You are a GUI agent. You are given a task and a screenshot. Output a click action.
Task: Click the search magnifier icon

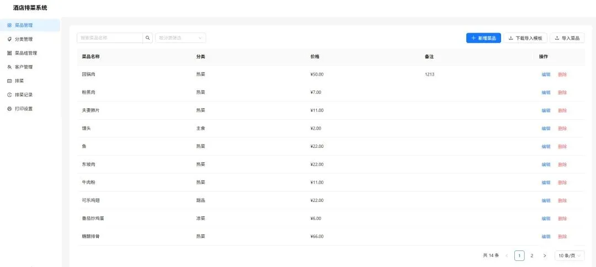click(x=148, y=38)
